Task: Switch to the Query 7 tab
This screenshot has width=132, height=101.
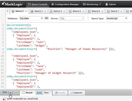Action: tap(115, 11)
